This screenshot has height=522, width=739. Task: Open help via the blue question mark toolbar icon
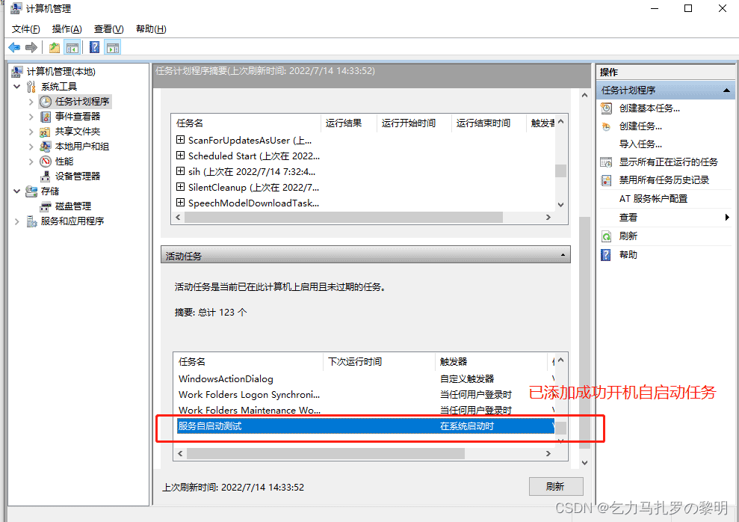coord(93,47)
